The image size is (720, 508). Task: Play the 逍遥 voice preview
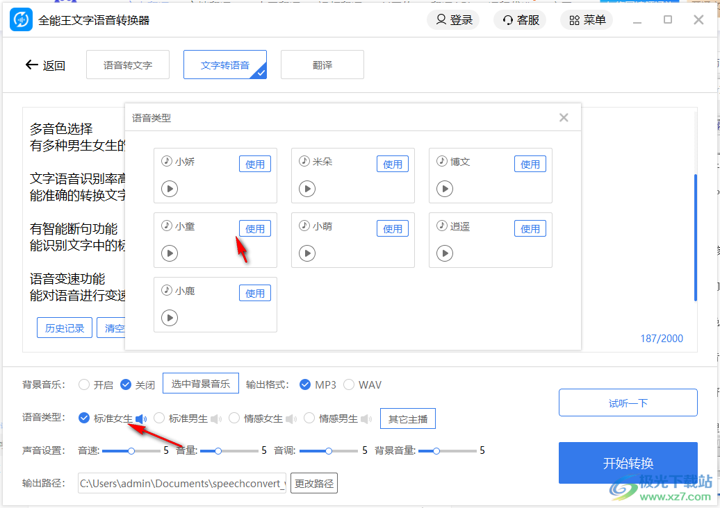[x=444, y=253]
